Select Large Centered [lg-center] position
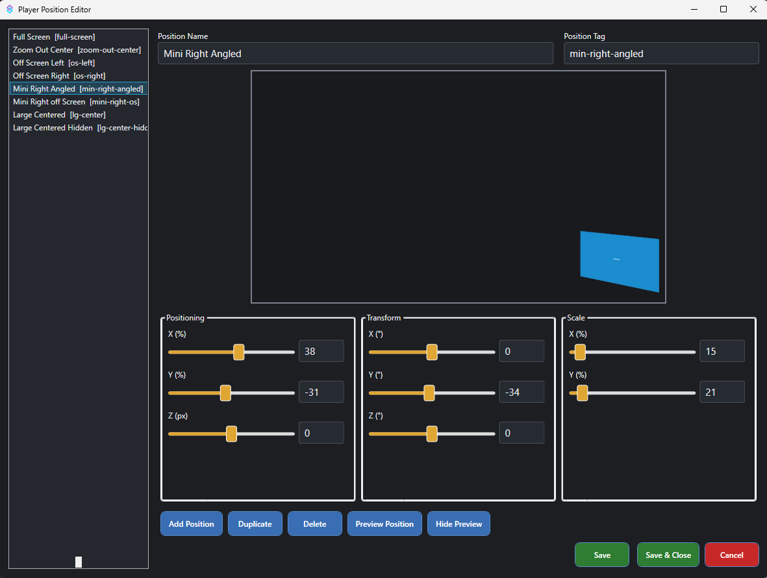This screenshot has height=578, width=767. pyautogui.click(x=79, y=115)
